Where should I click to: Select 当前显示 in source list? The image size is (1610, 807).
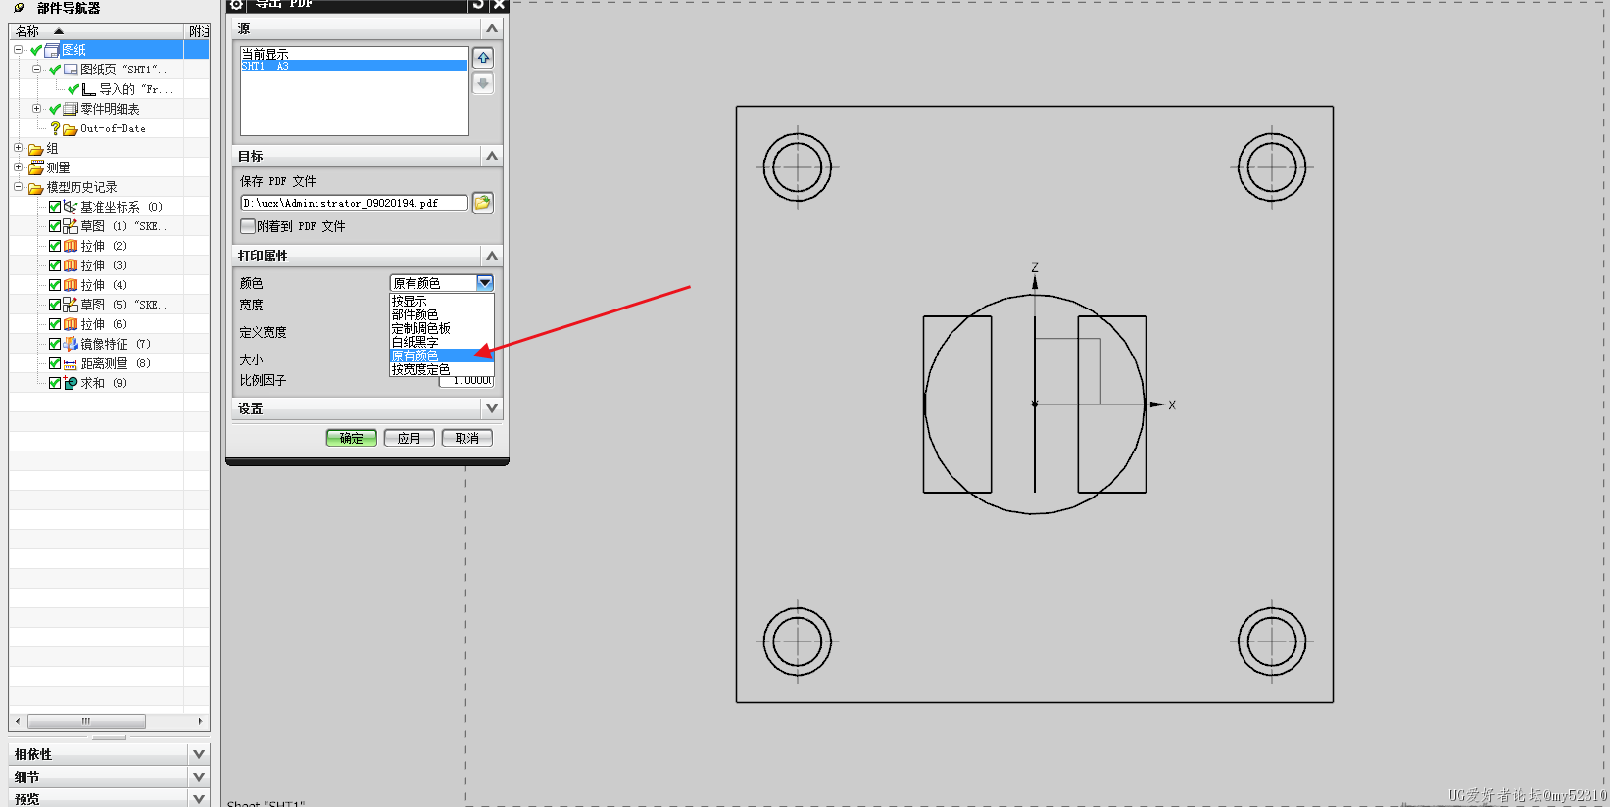pos(354,54)
